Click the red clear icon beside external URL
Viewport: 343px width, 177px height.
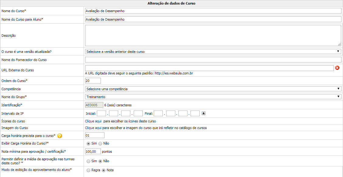[337, 68]
